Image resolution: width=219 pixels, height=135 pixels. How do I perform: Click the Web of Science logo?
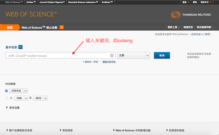[31, 14]
